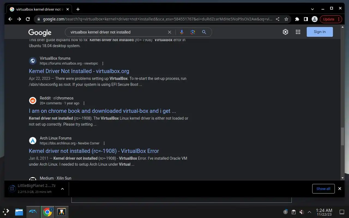The height and width of the screenshot is (218, 349).
Task: Open the Chrome extensions puzzle icon
Action: pyautogui.click(x=297, y=19)
